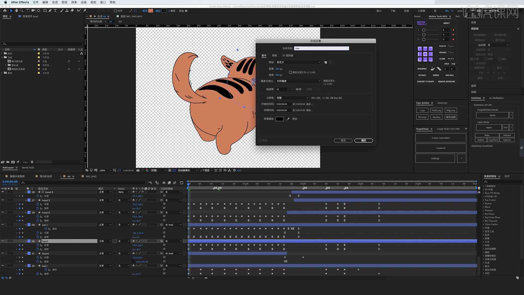This screenshot has height=295, width=524.
Task: Toggle visibility of the ear-l layer
Action: pyautogui.click(x=3, y=225)
